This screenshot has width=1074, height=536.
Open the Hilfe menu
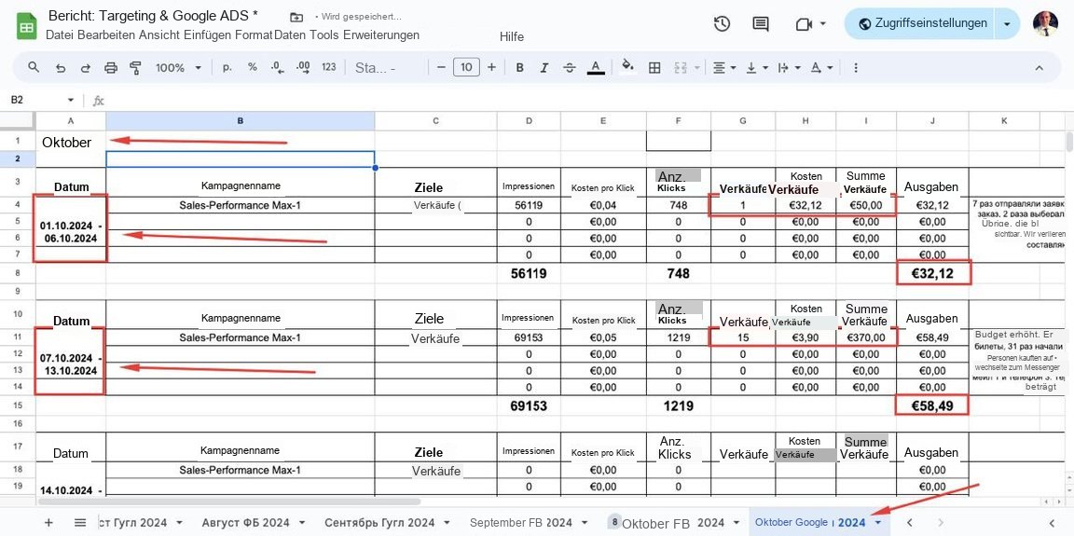(512, 37)
